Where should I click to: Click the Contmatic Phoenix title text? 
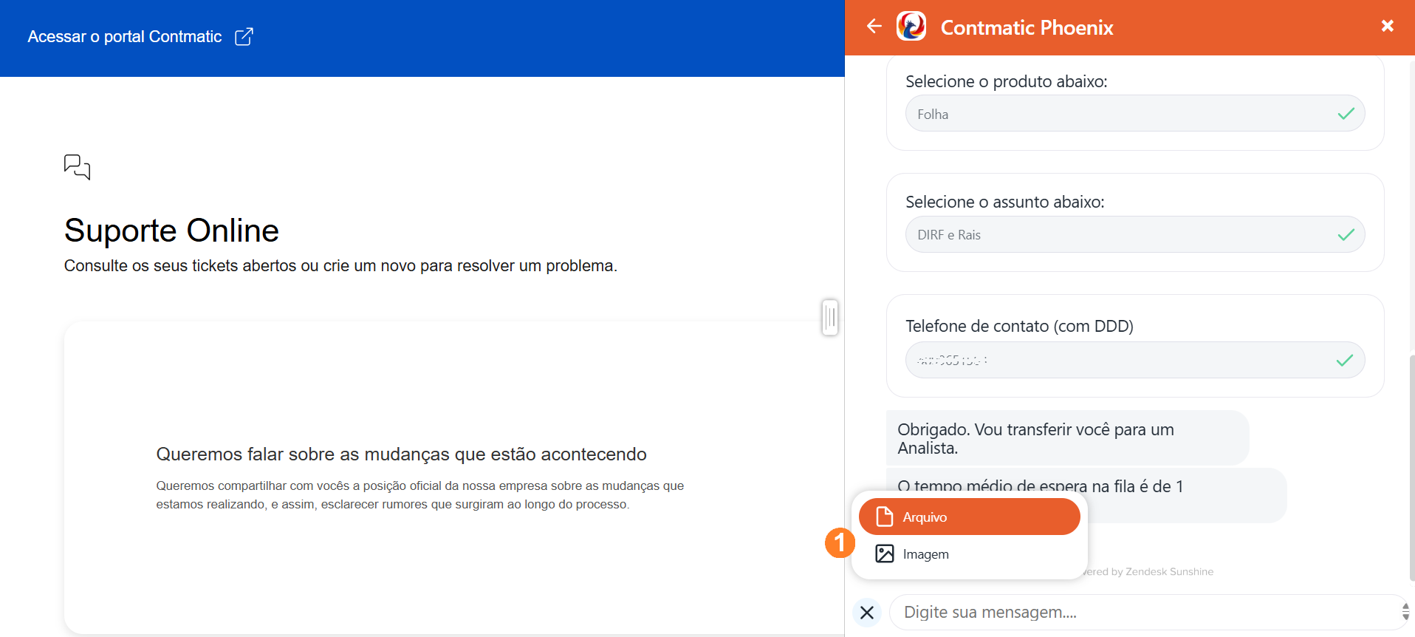[1027, 27]
